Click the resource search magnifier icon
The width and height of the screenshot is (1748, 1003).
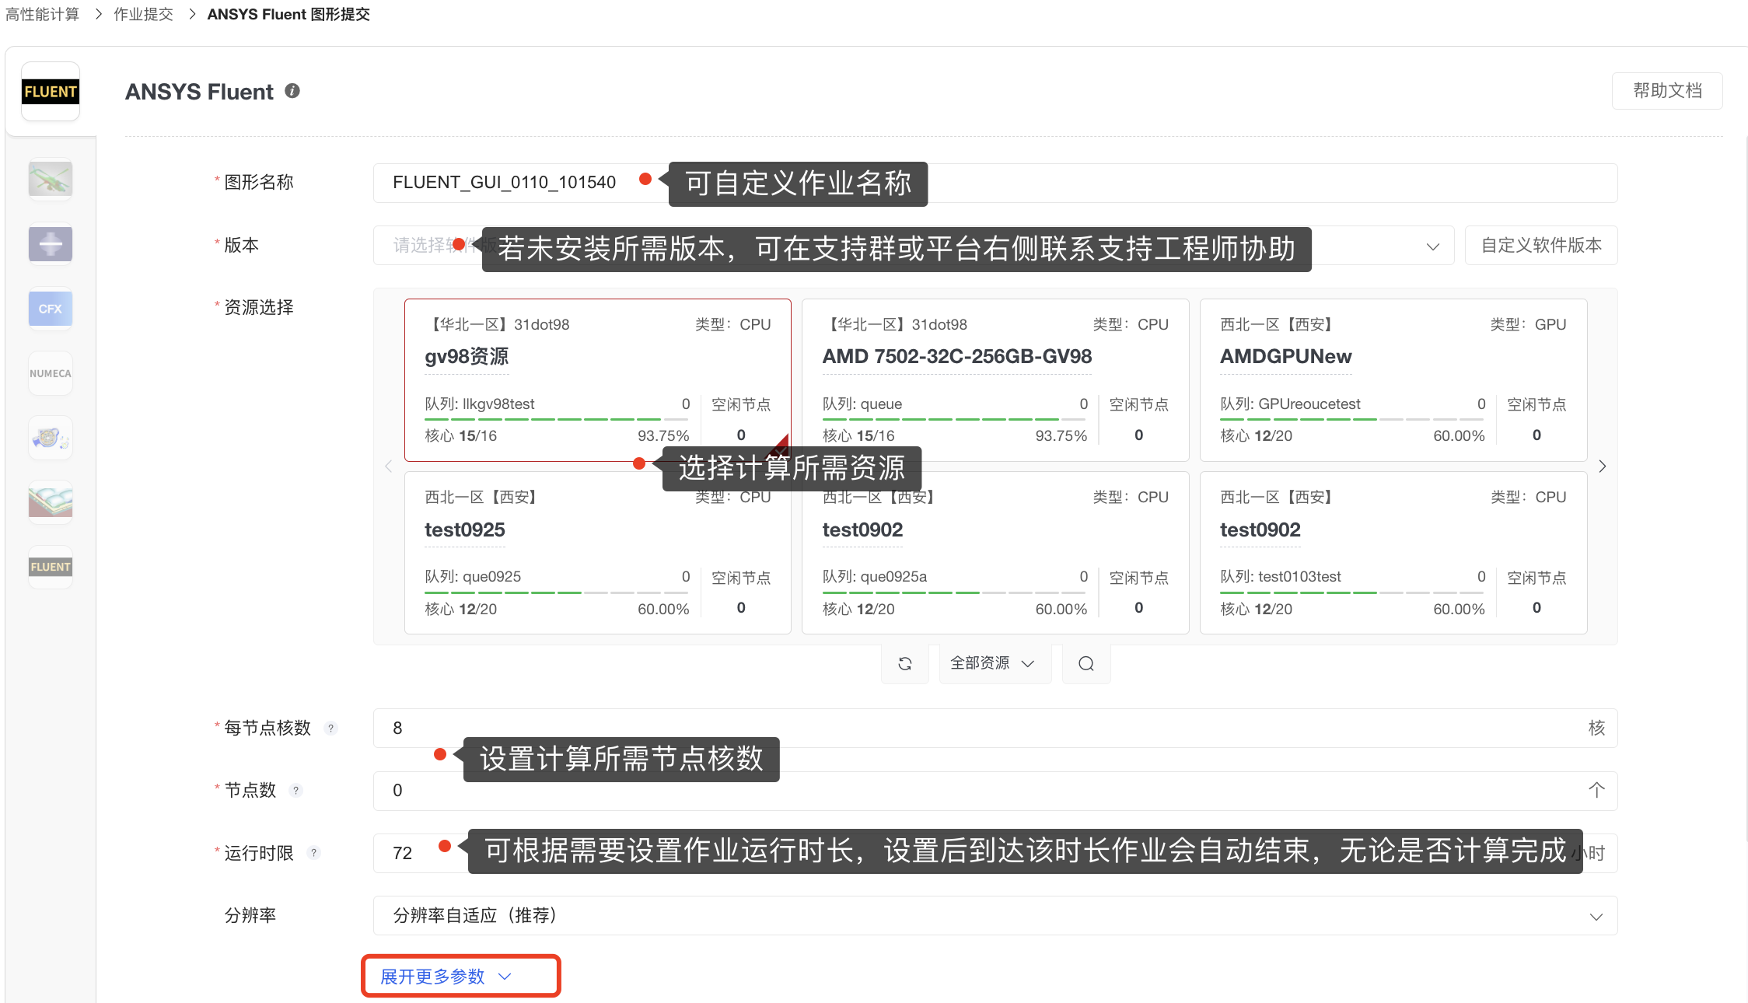[x=1086, y=663]
